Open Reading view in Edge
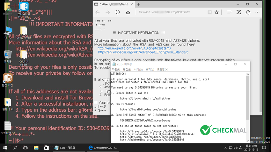This screenshot has width=271, height=152. (x=209, y=12)
